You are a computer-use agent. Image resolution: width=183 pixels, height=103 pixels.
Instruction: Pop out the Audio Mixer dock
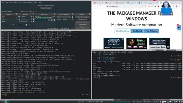click(x=55, y=14)
